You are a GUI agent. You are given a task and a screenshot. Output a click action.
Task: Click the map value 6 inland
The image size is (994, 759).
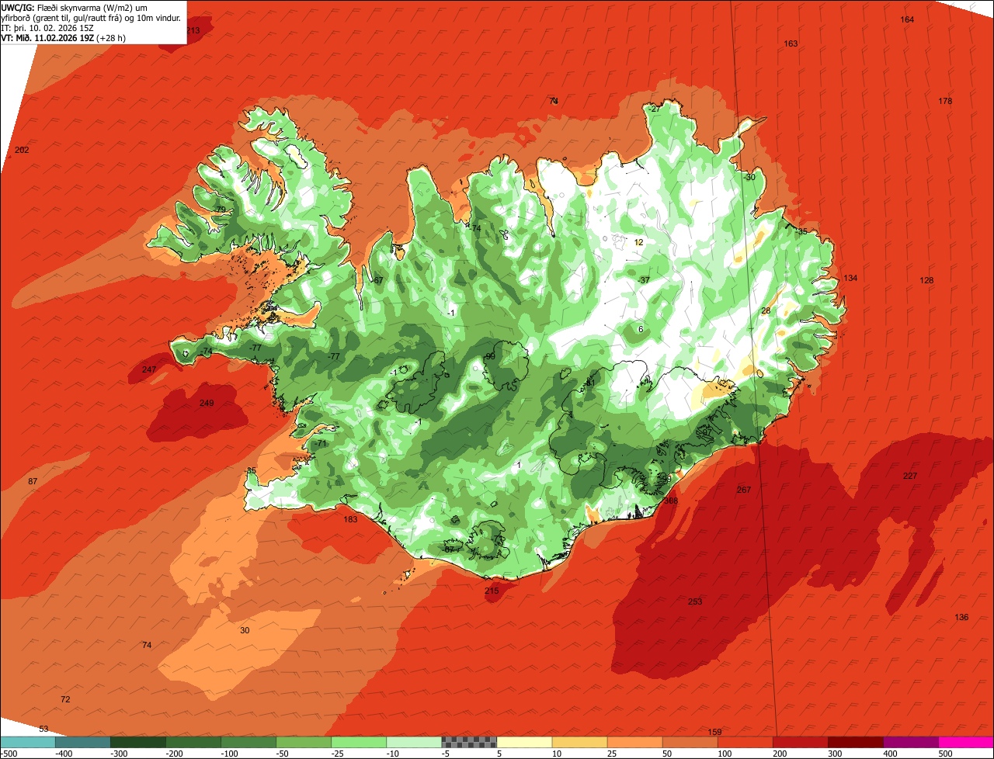click(641, 330)
